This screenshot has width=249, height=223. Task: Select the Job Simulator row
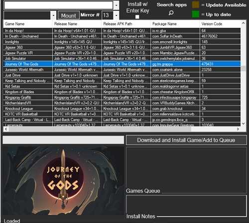122,58
